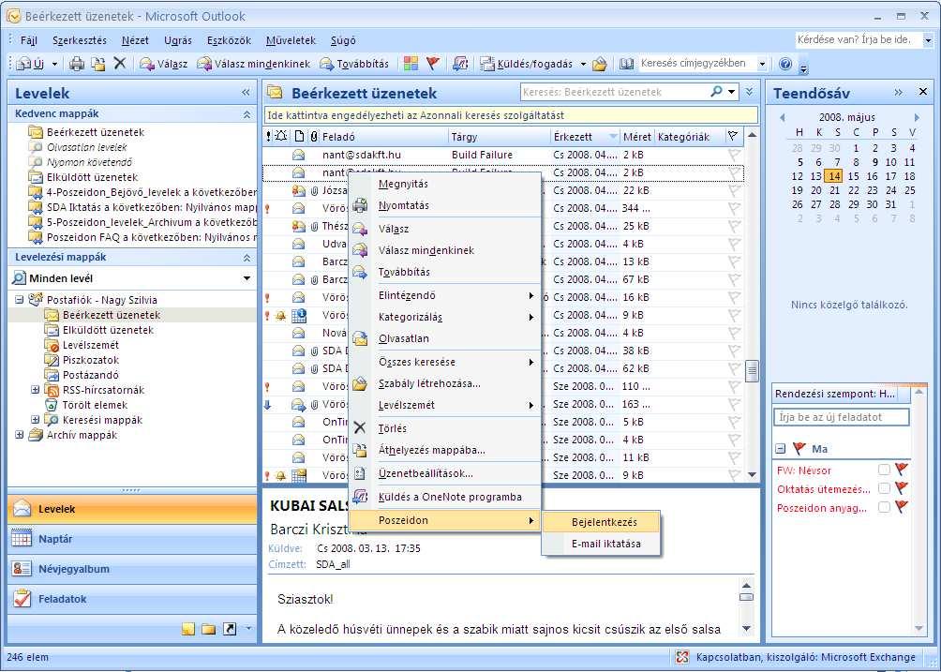Click the shortcuts icon at navigation pane bottom

coord(230,629)
